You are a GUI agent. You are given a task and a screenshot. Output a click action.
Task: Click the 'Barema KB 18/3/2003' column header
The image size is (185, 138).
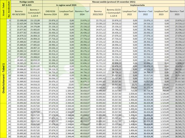[x=19, y=13]
